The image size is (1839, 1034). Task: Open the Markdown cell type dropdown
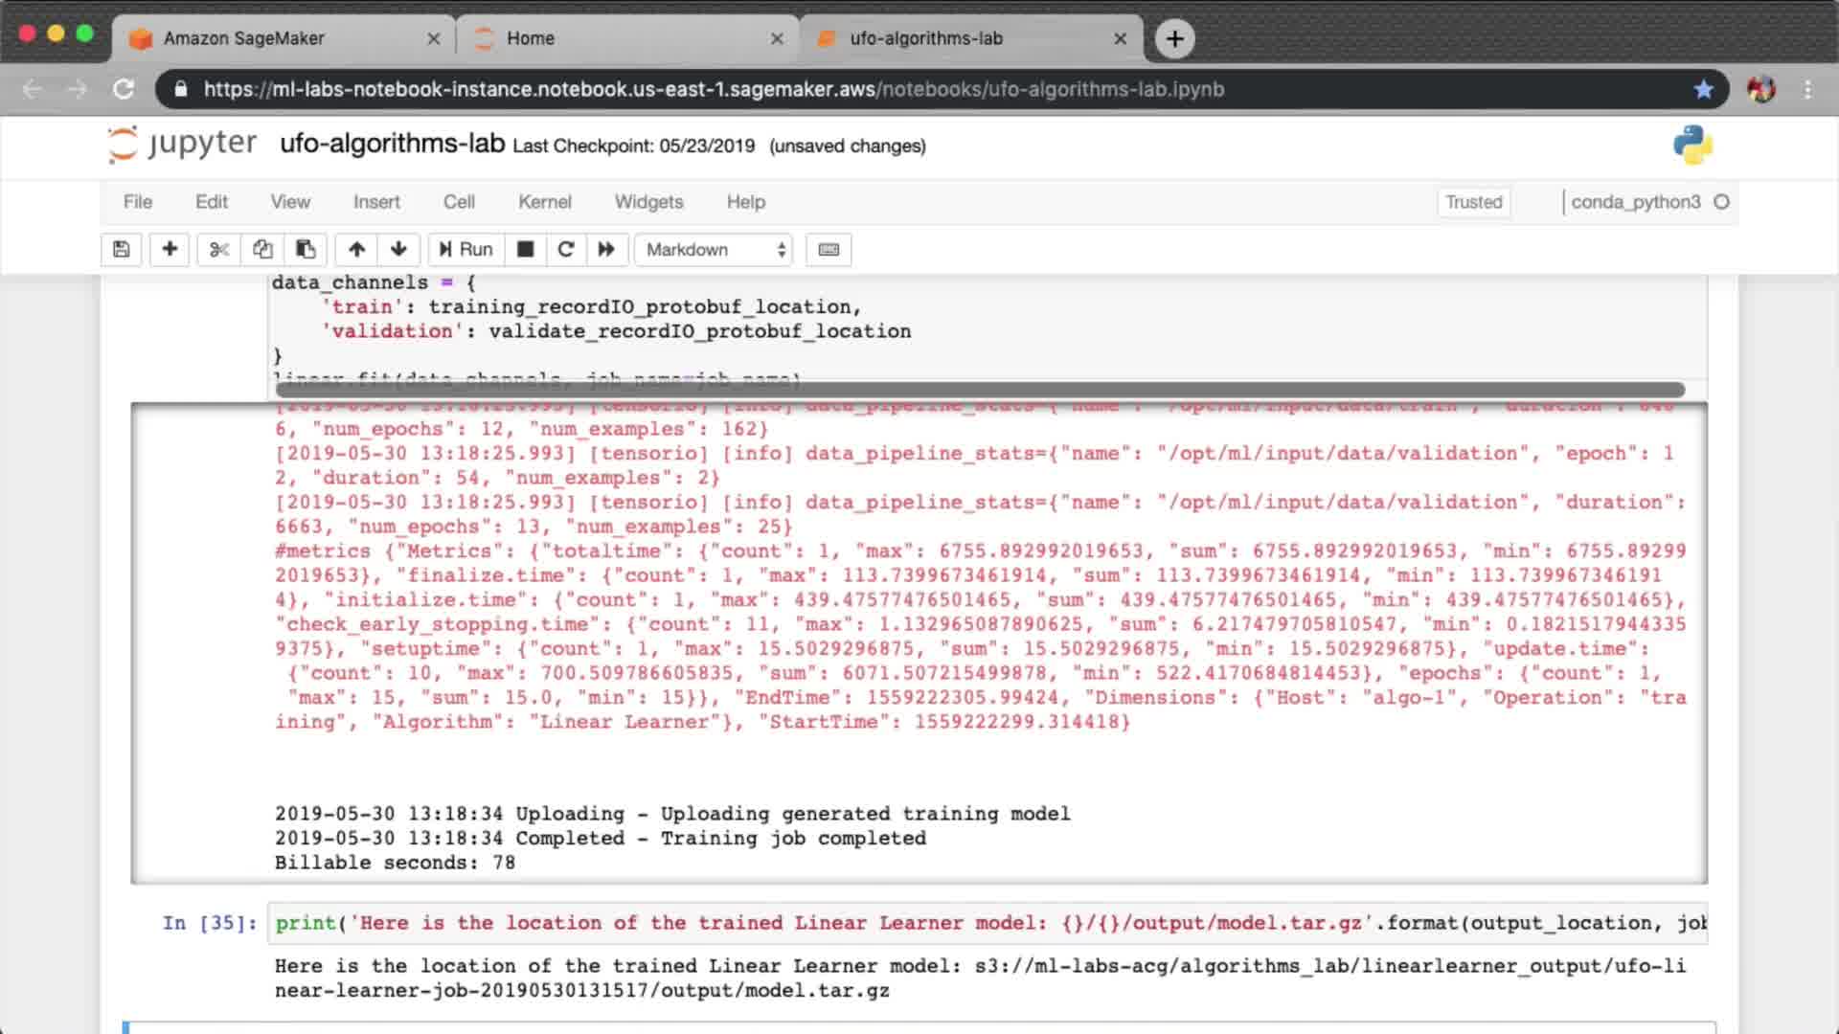pos(715,250)
